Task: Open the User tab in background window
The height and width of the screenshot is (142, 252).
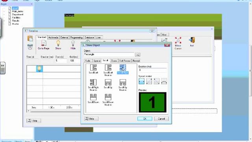Action: pos(164,35)
